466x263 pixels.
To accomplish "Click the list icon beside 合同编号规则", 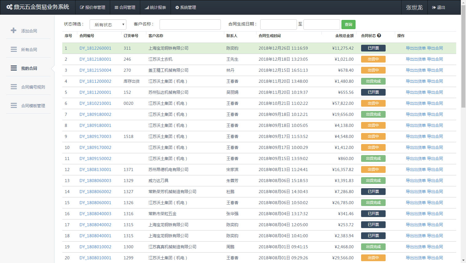I will point(13,87).
